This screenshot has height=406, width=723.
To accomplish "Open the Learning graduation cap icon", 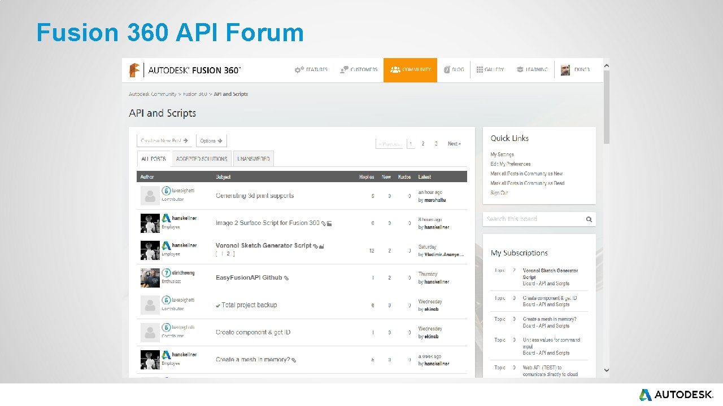I will point(520,69).
